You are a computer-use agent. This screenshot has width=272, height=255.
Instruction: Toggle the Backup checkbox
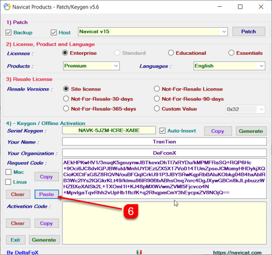coord(8,33)
